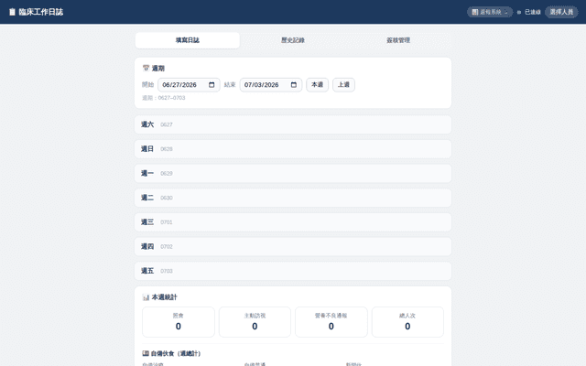Open the calendar picker for start date

(x=212, y=85)
